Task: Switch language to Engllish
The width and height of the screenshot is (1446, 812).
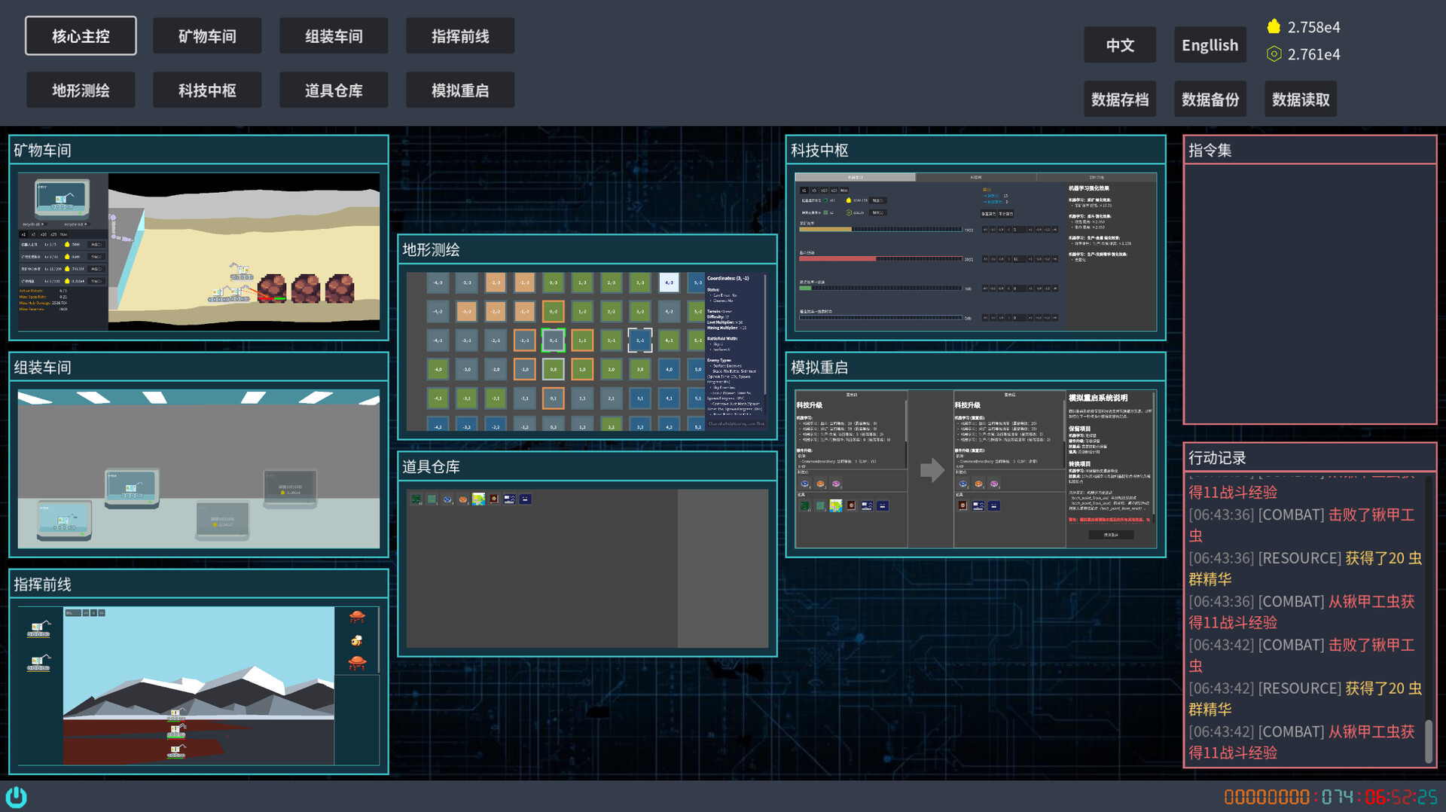Action: 1210,45
